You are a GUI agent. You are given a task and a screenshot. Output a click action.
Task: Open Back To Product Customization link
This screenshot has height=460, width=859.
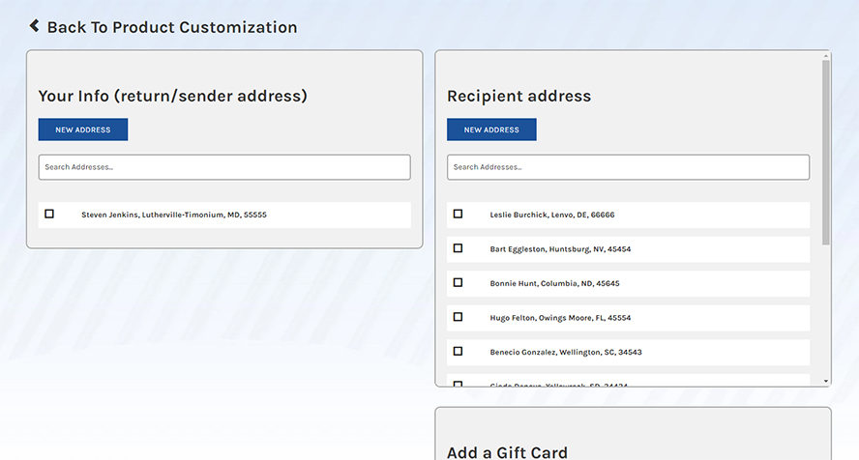171,28
